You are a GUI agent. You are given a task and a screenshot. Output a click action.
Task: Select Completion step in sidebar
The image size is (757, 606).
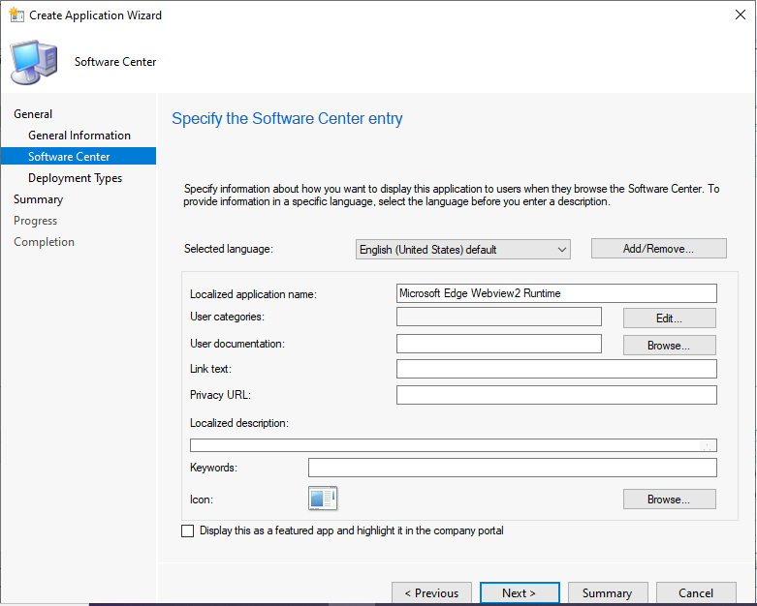coord(44,242)
